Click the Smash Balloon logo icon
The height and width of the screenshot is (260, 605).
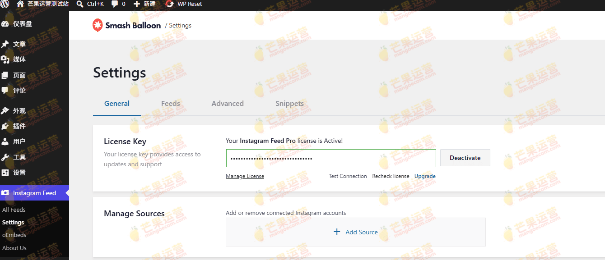pyautogui.click(x=97, y=25)
